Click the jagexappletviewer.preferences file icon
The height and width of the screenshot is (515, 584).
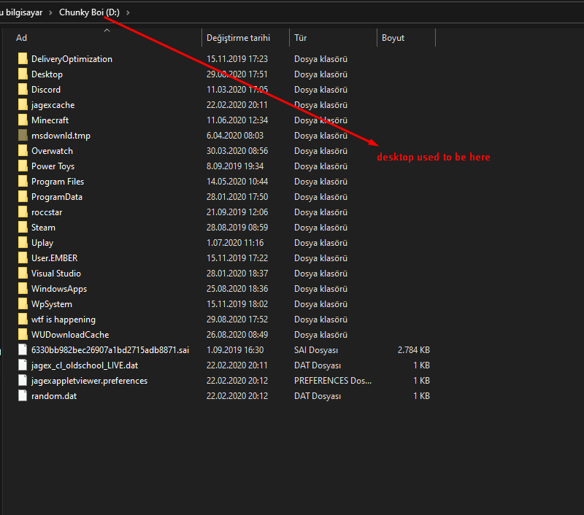pyautogui.click(x=23, y=380)
